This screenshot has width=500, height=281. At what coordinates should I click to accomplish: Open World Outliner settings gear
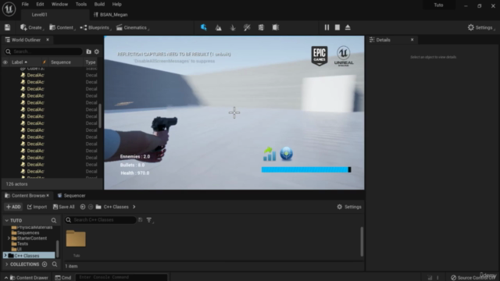(97, 52)
